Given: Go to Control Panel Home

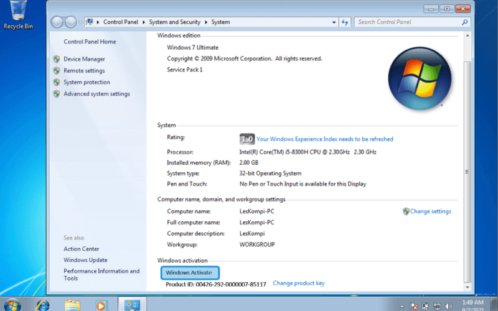Looking at the screenshot, I should pos(90,42).
